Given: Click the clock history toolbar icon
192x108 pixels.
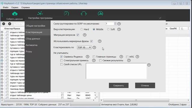Looking at the screenshot, I should tap(66, 13).
